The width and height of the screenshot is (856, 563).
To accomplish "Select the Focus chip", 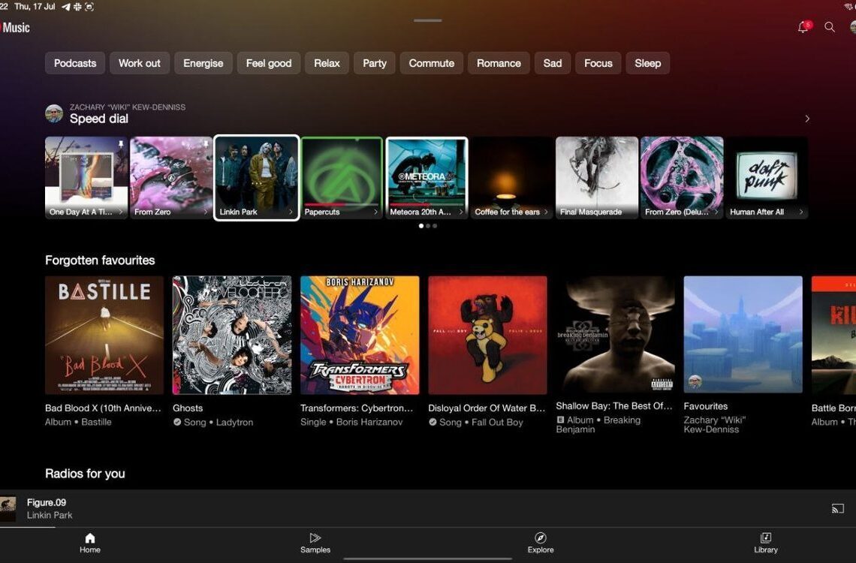I will click(x=598, y=63).
